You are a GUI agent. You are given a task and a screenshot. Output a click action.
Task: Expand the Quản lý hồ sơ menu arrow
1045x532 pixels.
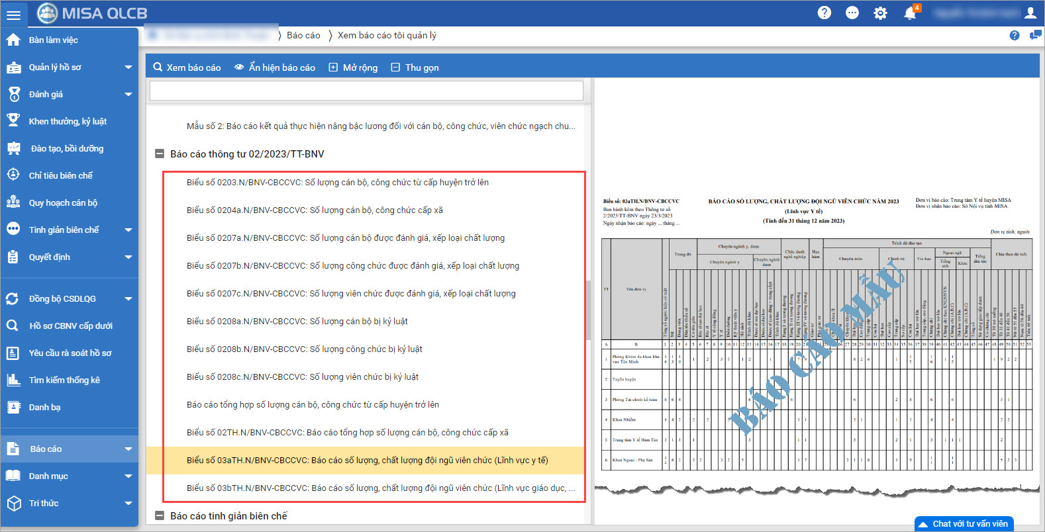[x=128, y=67]
